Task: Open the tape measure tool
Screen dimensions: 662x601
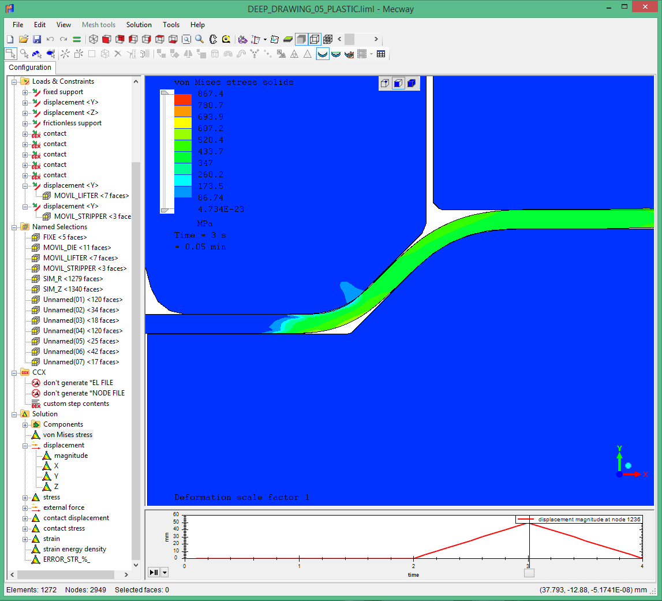Action: (x=226, y=39)
